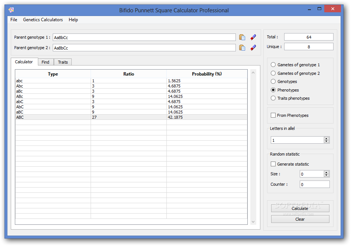Switch to the Calculator tab

pos(24,62)
